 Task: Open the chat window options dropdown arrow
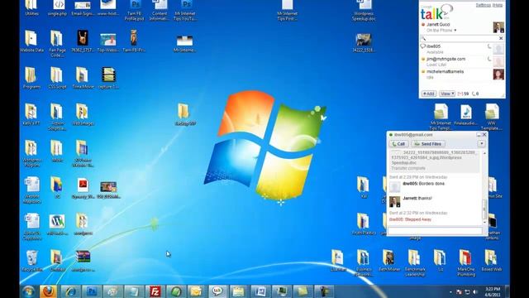click(481, 144)
